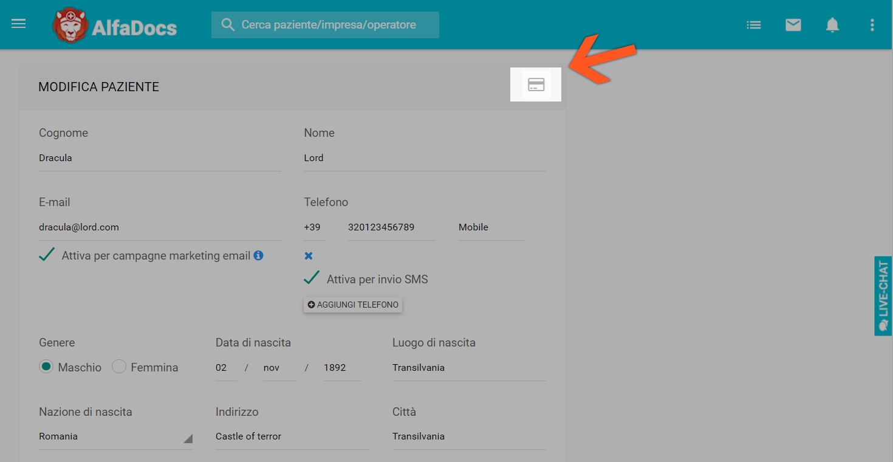
Task: Open the list view icon in header
Action: (754, 25)
